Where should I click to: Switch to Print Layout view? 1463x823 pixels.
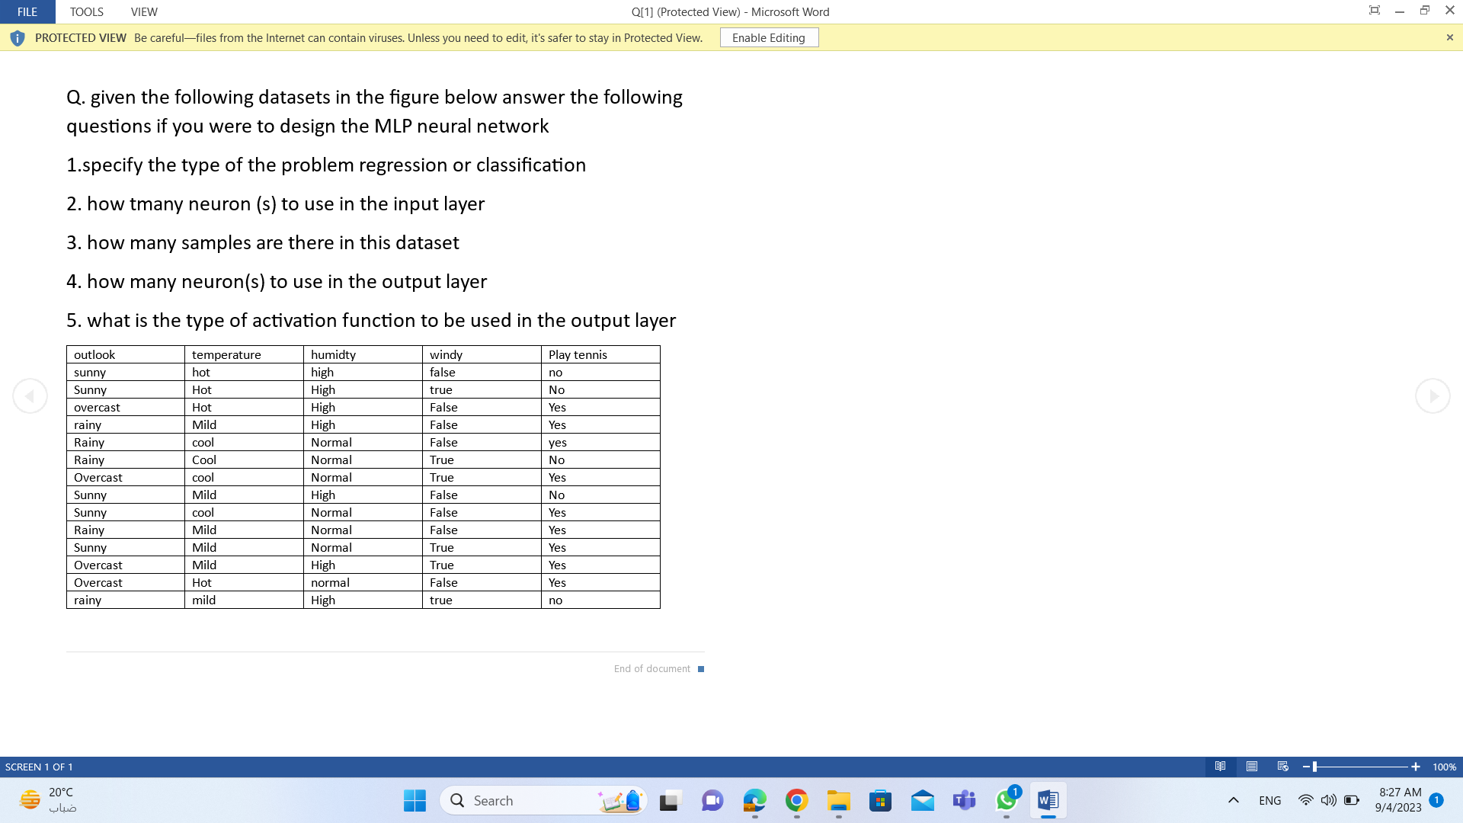(x=1251, y=767)
